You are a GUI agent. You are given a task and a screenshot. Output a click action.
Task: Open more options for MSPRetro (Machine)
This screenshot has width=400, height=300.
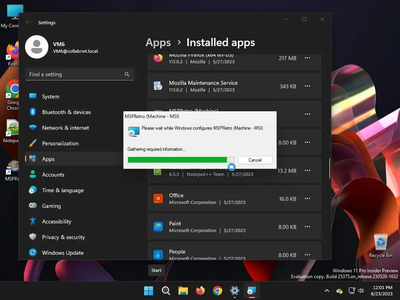(x=307, y=114)
